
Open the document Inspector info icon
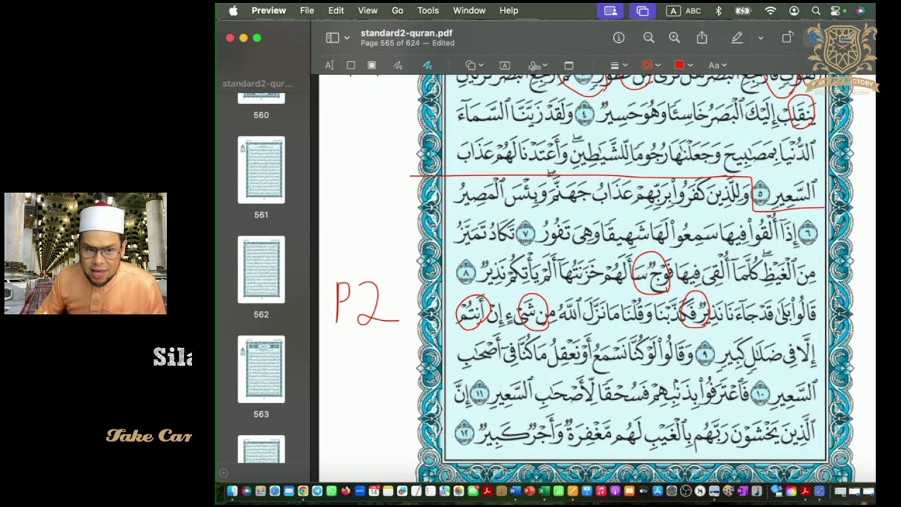tap(619, 38)
